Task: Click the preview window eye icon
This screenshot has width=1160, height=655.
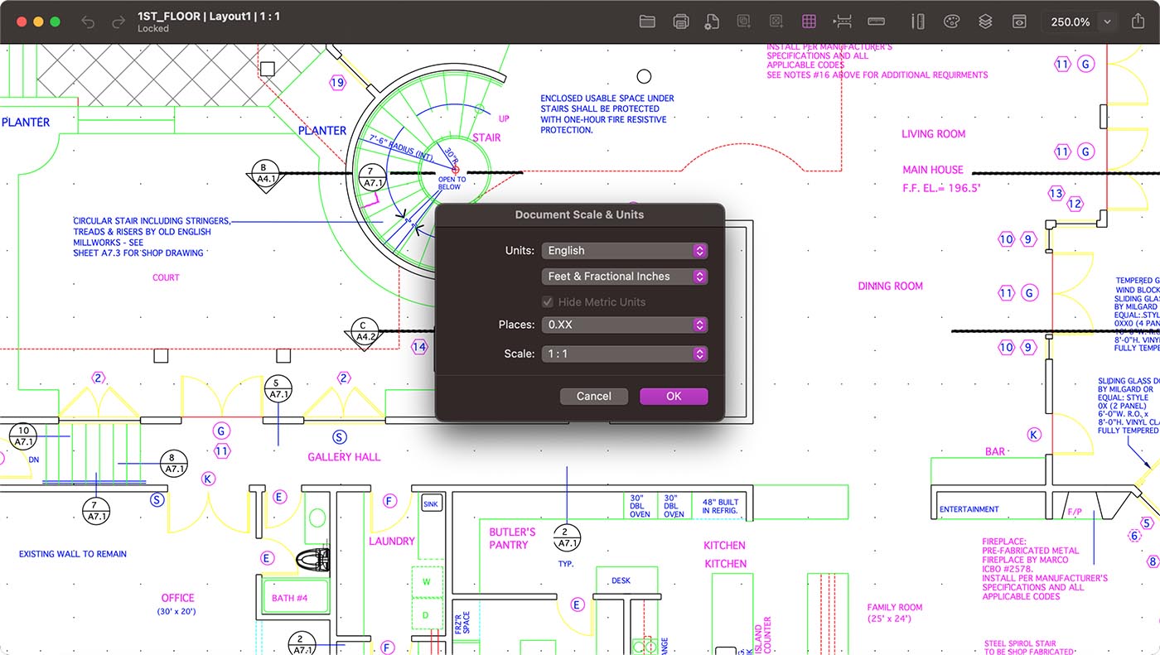Action: 1019,22
